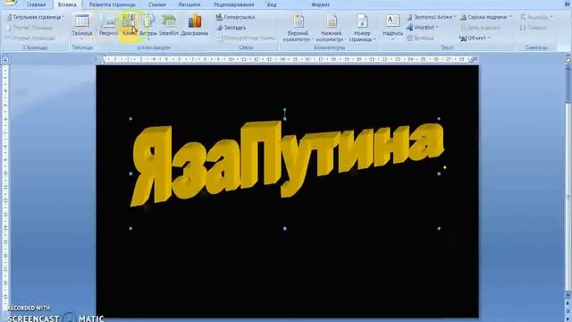Open the Надпись text box gallery
Image resolution: width=572 pixels, height=322 pixels.
pos(392,27)
